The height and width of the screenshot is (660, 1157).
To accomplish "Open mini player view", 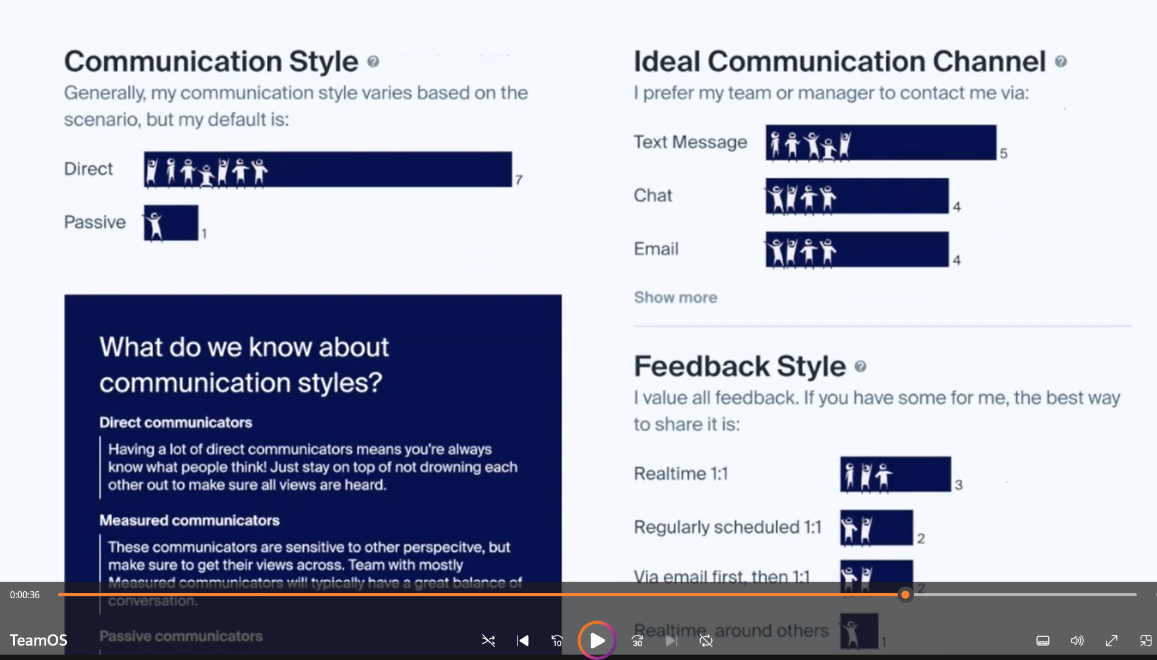I will (x=1145, y=641).
